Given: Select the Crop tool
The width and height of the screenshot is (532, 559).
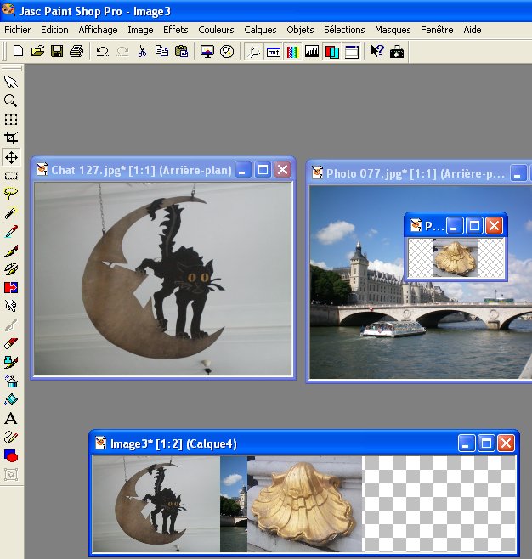Looking at the screenshot, I should tap(11, 138).
